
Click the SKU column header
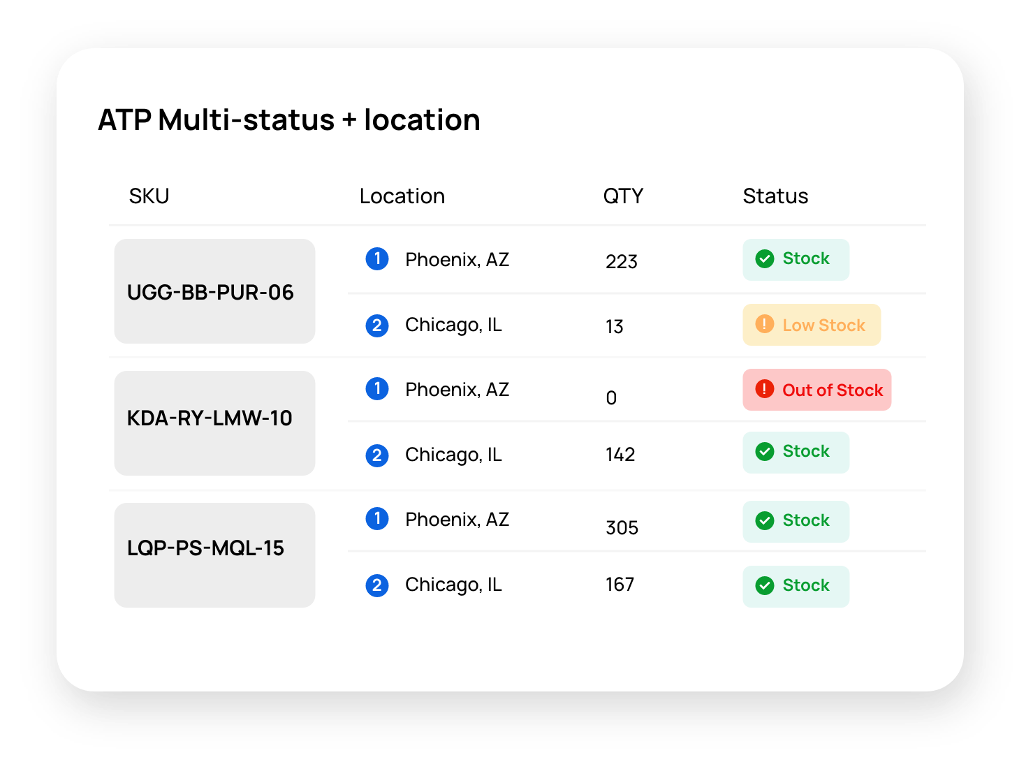149,196
